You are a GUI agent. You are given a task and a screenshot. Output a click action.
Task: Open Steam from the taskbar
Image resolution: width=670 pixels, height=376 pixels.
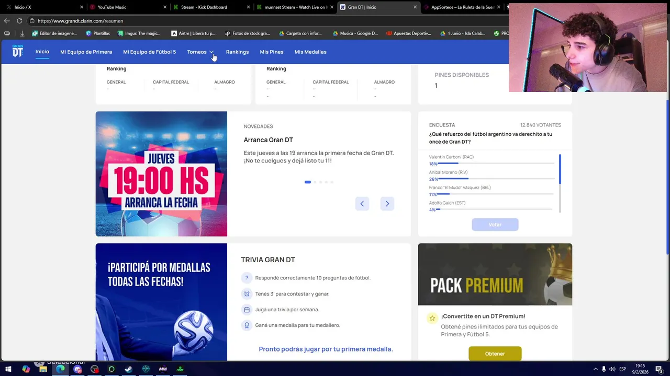pos(128,369)
